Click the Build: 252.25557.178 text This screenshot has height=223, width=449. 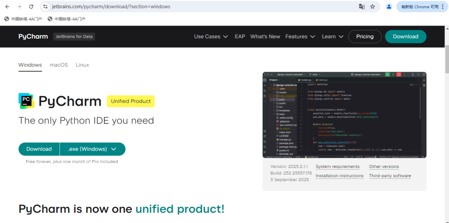(291, 173)
